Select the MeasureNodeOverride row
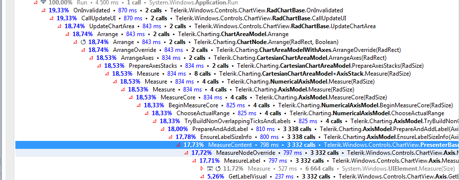The width and height of the screenshot is (460, 180). 237,153
